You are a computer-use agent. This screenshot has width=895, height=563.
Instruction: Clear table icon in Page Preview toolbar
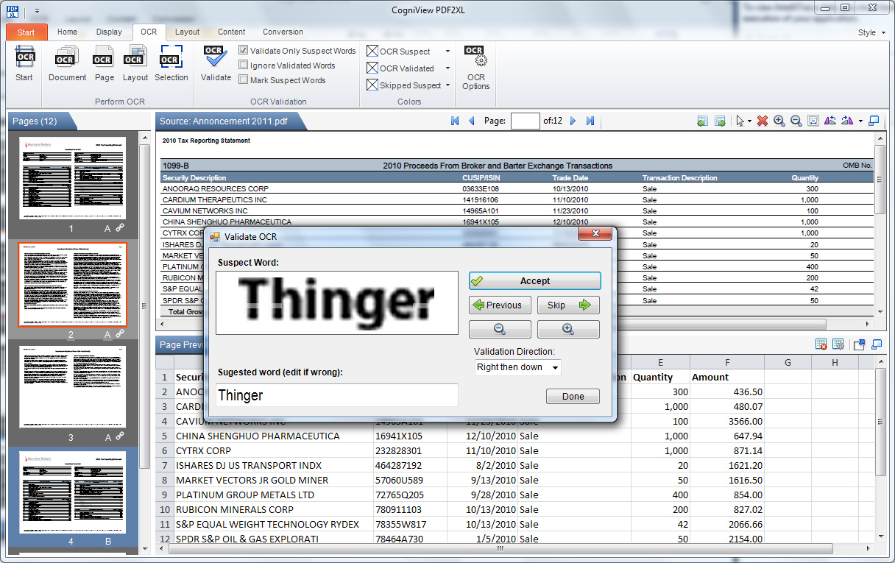tap(821, 344)
